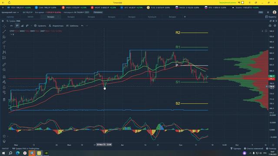This screenshot has height=156, width=278.
Task: Open the Шаблоны templates menu
Action: 72,26
